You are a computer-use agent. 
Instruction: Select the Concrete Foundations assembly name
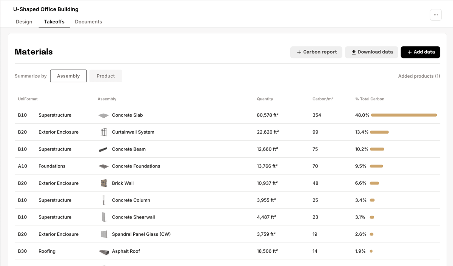coord(136,166)
